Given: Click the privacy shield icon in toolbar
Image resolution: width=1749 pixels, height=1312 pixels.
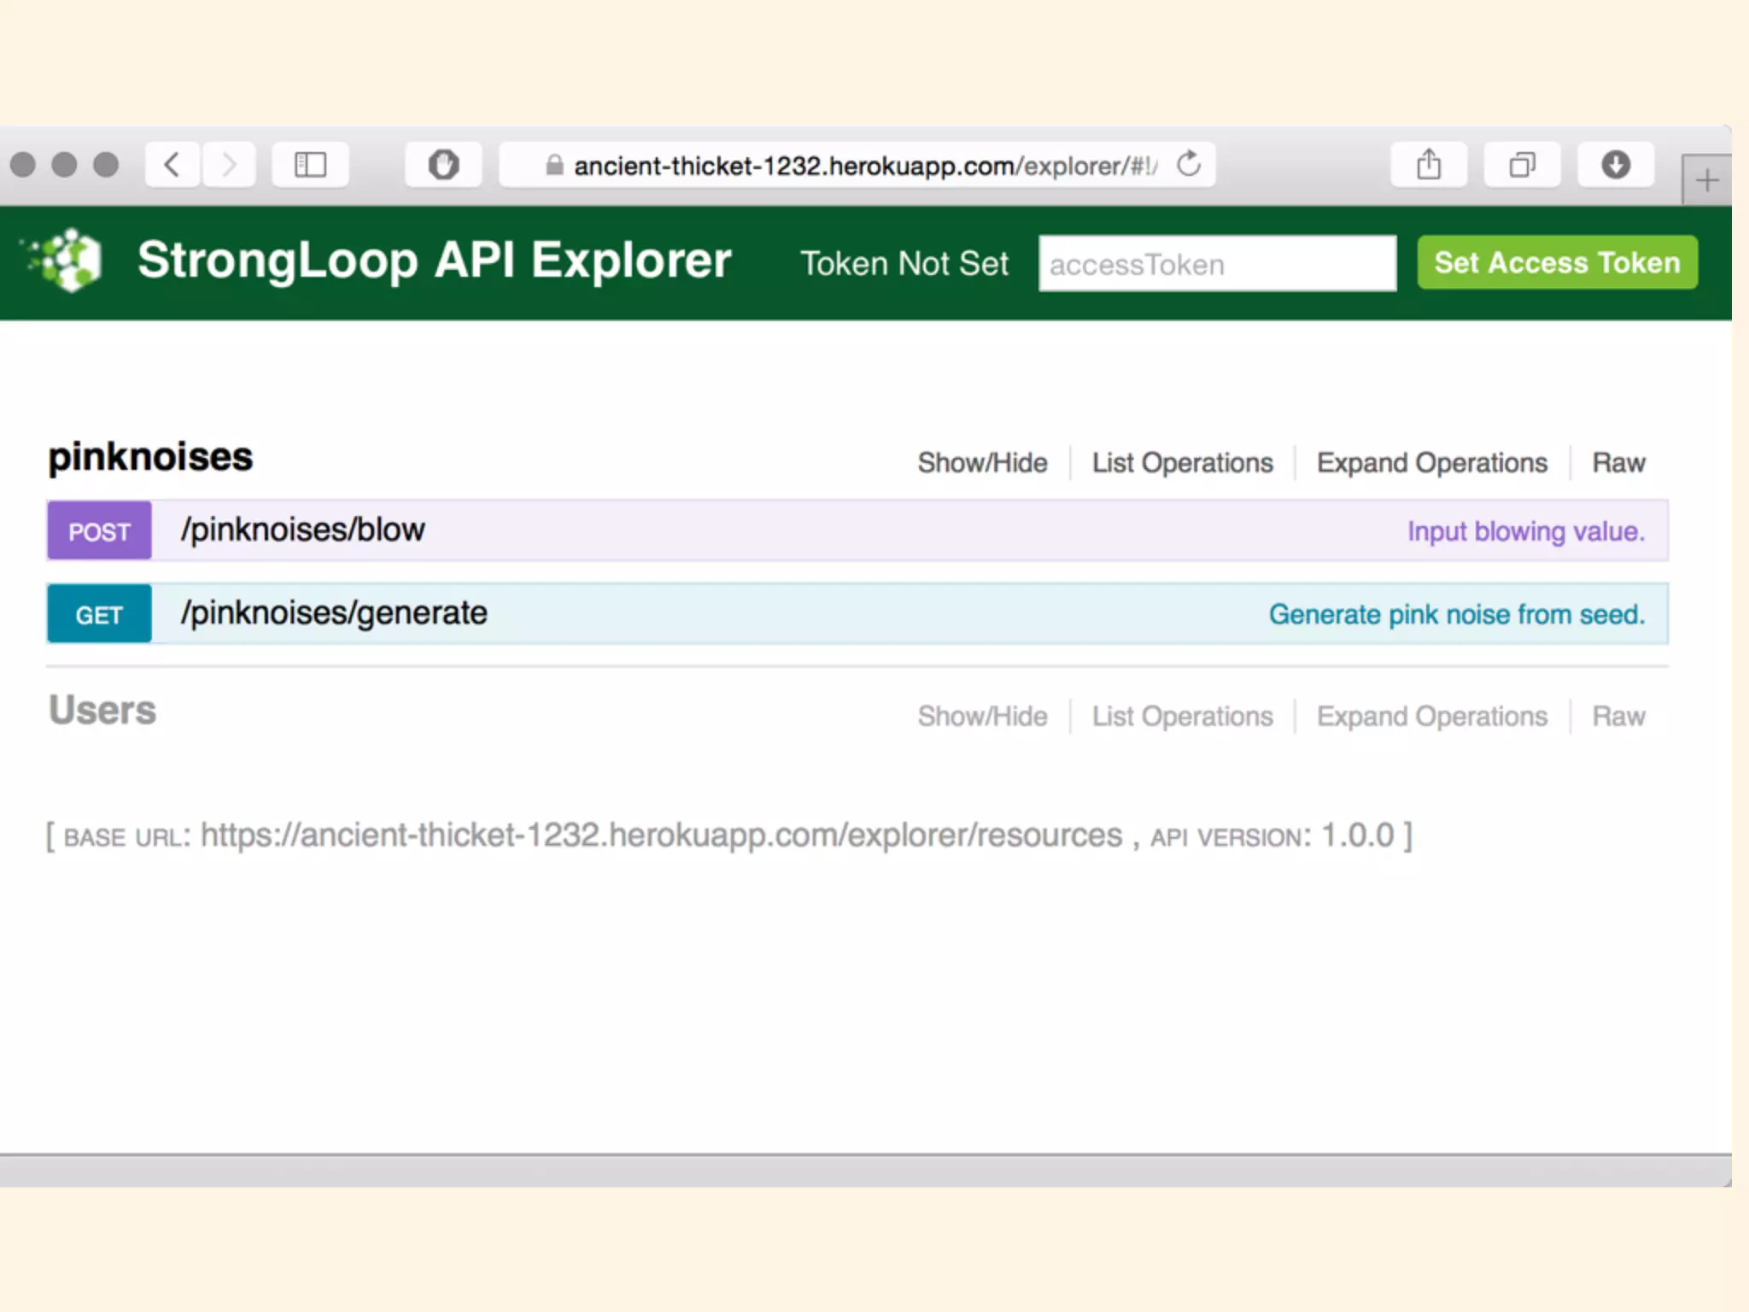Looking at the screenshot, I should point(443,164).
